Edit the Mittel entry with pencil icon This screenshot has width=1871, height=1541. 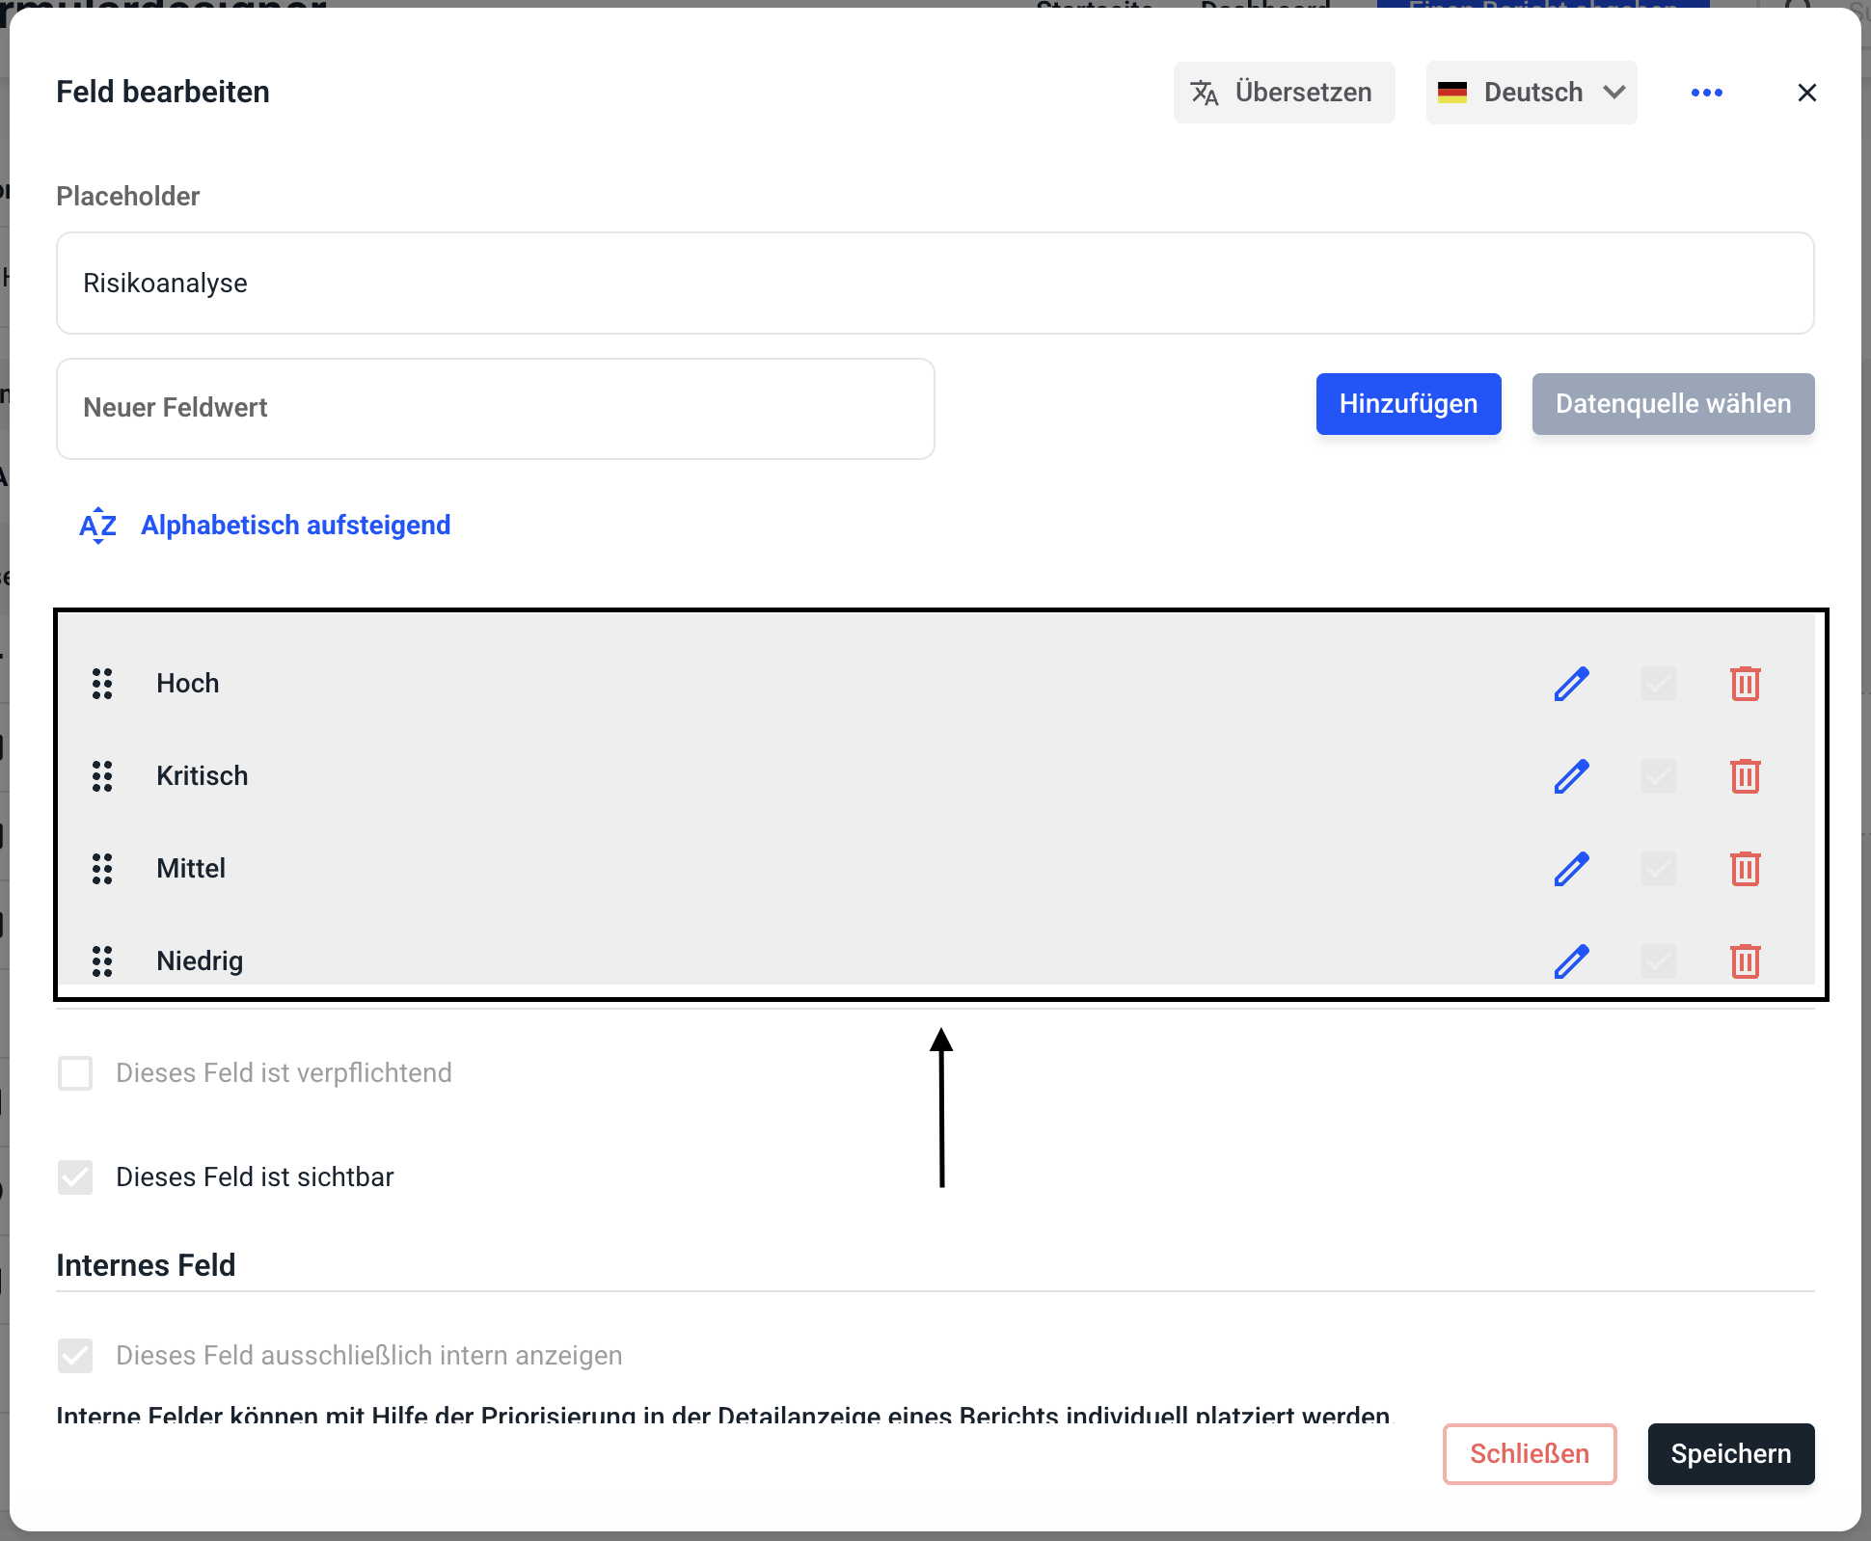pos(1571,869)
